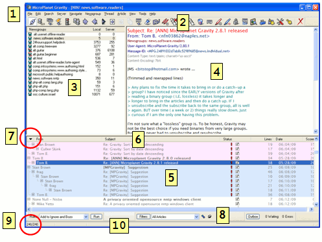Open the Newsgroup menu
The width and height of the screenshot is (322, 242).
click(x=93, y=14)
